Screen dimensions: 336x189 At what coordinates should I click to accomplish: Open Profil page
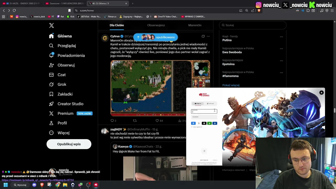[x=58, y=123]
